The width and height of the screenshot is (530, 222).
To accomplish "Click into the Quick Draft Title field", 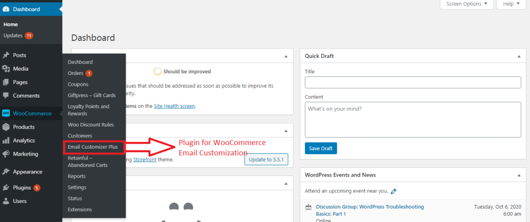I will click(x=413, y=83).
